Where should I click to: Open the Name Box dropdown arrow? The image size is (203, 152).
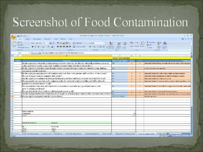point(30,53)
